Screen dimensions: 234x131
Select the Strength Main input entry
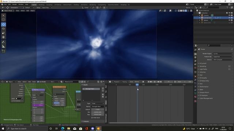click(x=91, y=89)
